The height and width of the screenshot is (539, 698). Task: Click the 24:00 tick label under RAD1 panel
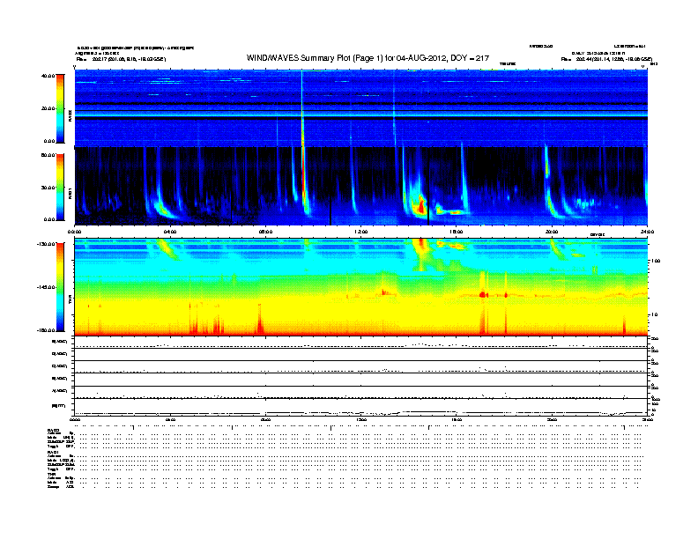click(x=647, y=232)
